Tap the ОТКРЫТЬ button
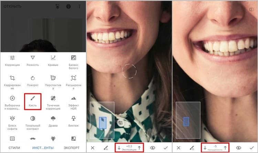Viewport: 258px width, 153px height. click(x=12, y=7)
